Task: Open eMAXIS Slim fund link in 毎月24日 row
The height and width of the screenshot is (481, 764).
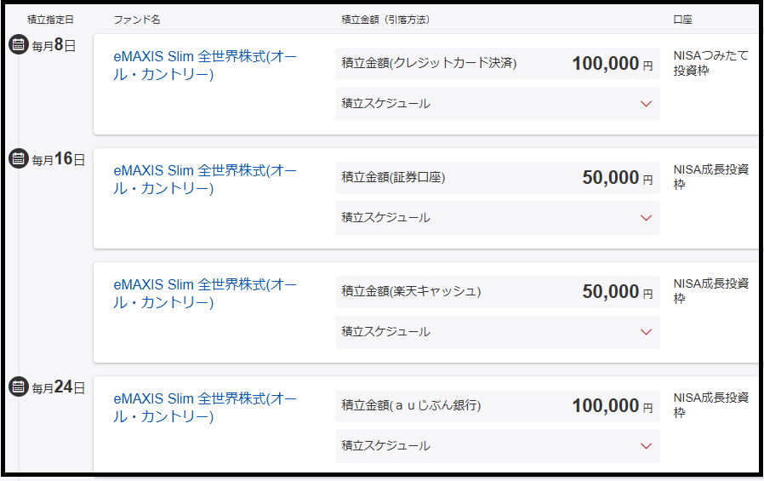Action: point(204,407)
